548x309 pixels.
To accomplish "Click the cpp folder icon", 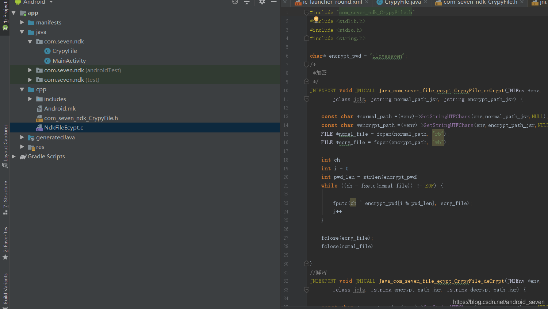I will point(31,89).
